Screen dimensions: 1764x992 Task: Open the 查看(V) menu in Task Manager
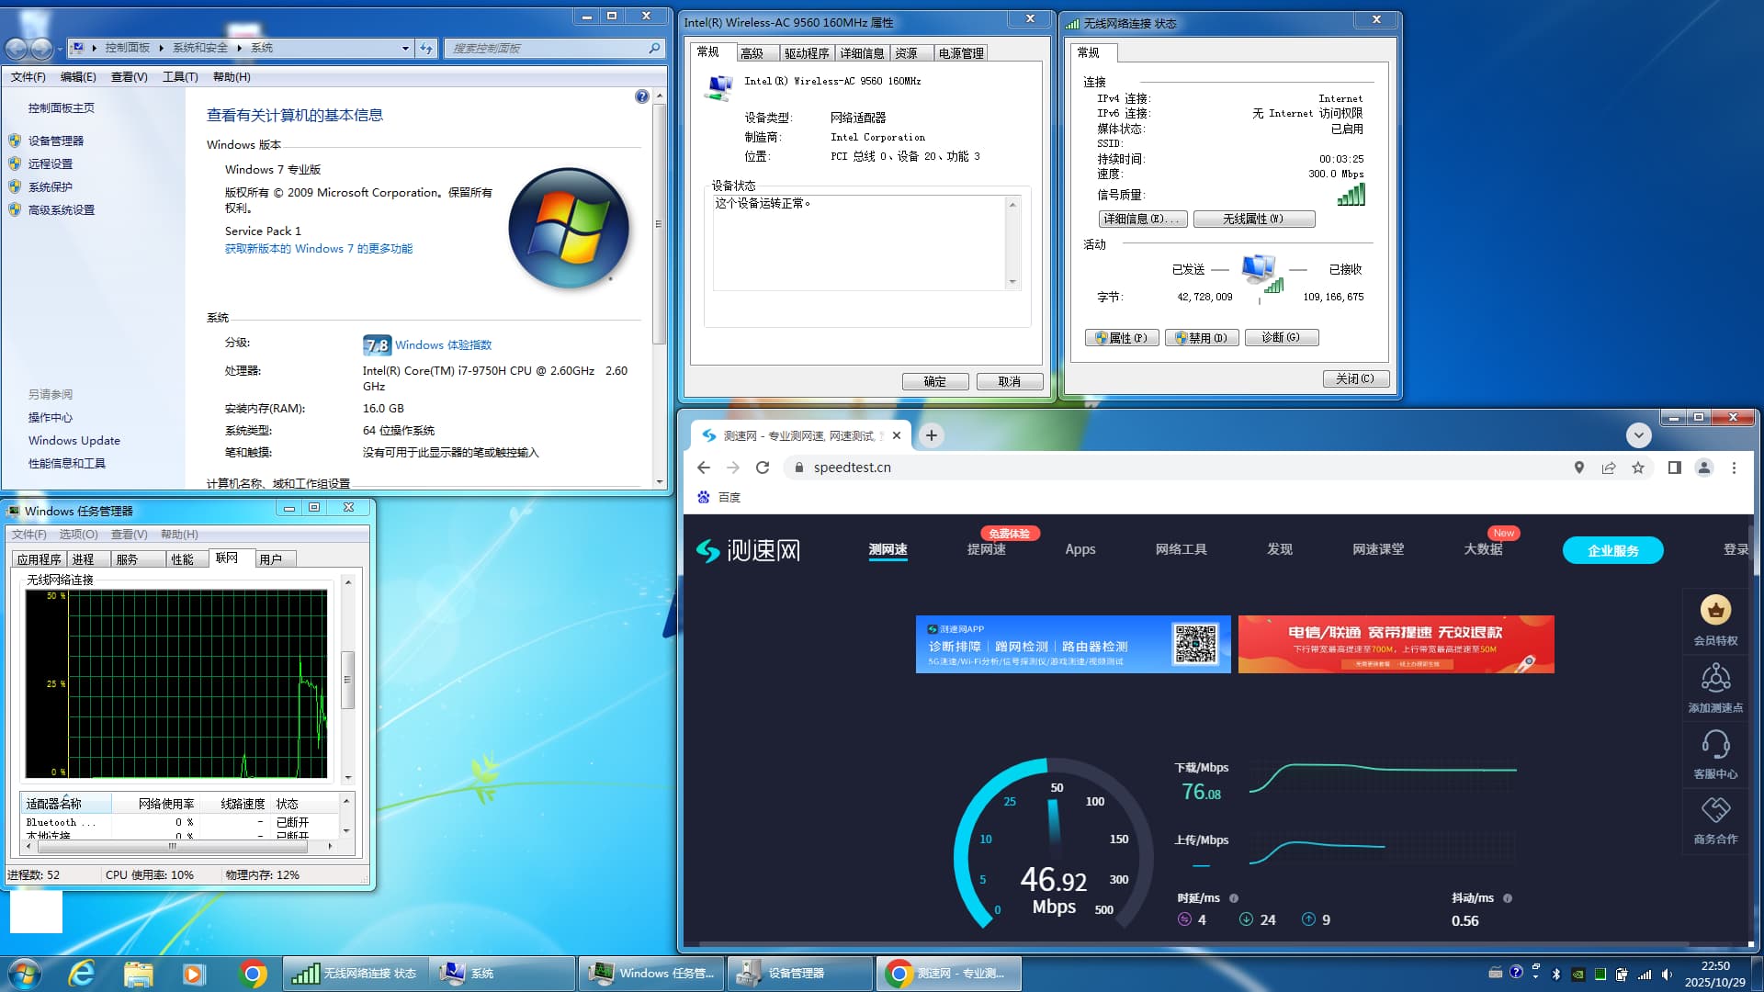pyautogui.click(x=129, y=535)
